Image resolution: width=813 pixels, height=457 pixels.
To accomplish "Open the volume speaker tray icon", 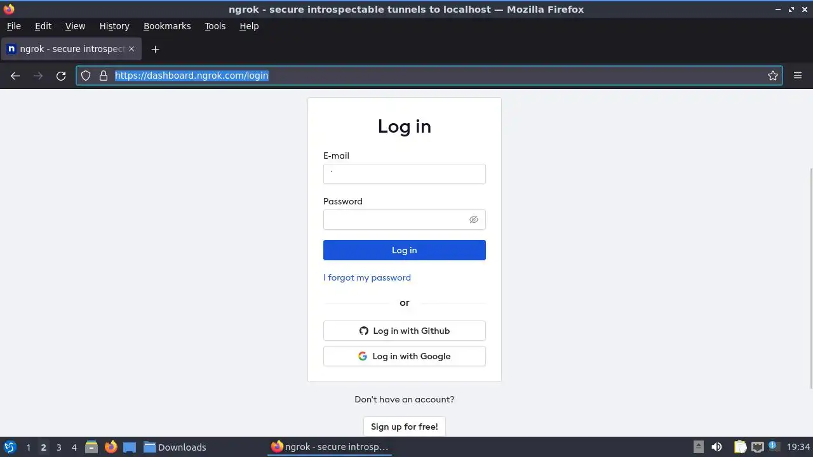I will click(716, 447).
